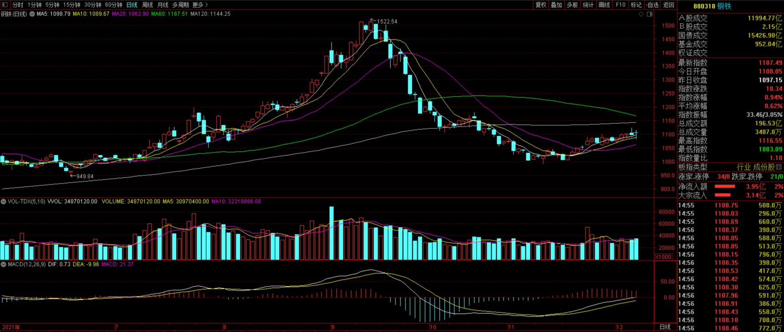Screen dimensions: 784x332
Task: Open F10 company info
Action: click(x=620, y=5)
